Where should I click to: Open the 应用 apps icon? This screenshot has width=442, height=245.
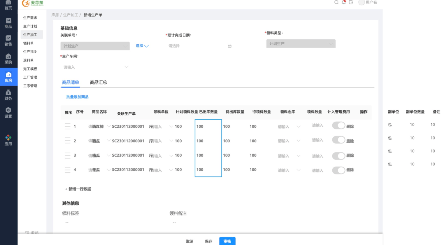(x=8, y=140)
